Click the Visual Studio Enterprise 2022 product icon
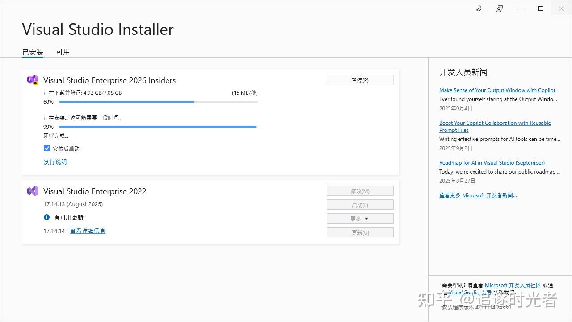 click(32, 191)
